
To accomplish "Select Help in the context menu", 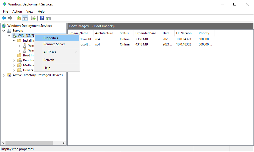I will (x=57, y=68).
